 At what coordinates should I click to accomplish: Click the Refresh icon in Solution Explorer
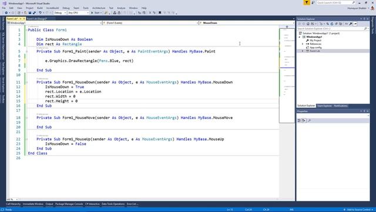point(332,24)
